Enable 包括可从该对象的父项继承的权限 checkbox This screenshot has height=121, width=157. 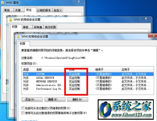click(x=23, y=108)
